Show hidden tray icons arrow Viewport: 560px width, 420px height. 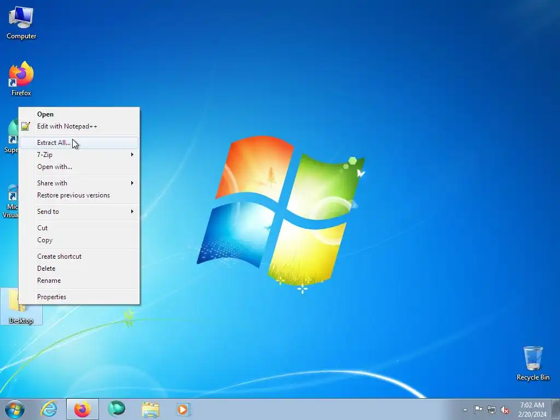465,410
